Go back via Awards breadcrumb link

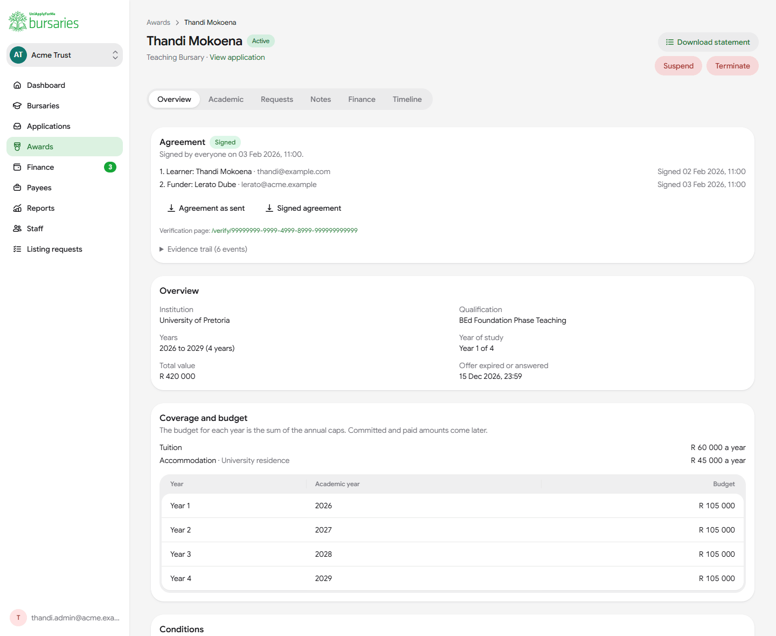coord(158,23)
